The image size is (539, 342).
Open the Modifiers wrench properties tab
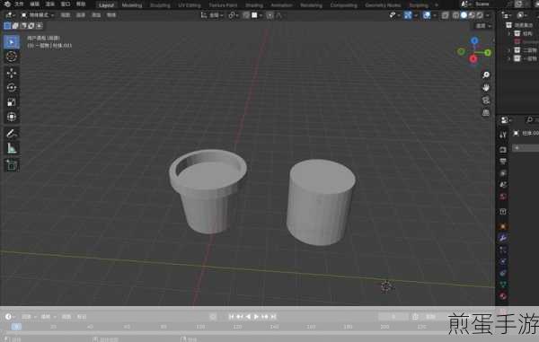tap(503, 238)
